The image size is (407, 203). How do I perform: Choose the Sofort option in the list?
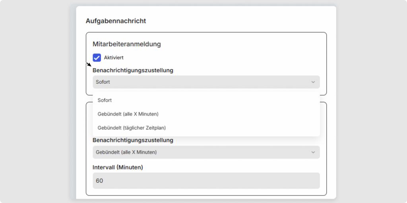[105, 100]
